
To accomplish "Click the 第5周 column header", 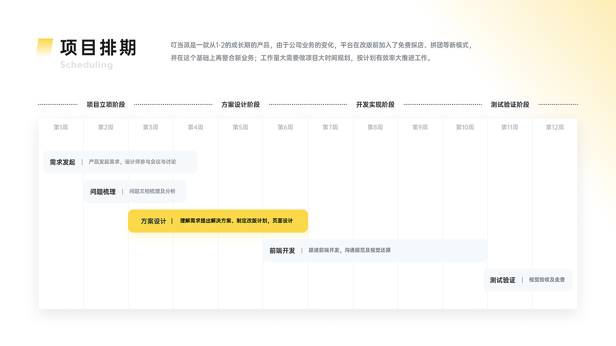I will pyautogui.click(x=240, y=127).
